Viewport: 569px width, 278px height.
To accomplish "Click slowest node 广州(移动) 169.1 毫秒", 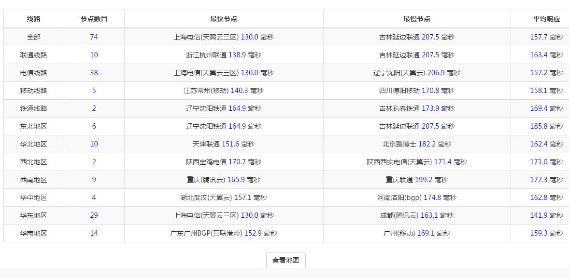I will click(x=416, y=233).
